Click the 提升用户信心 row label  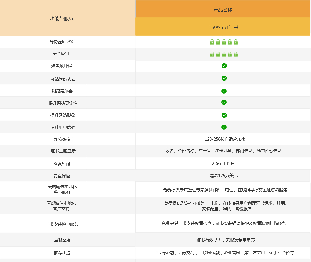point(63,127)
